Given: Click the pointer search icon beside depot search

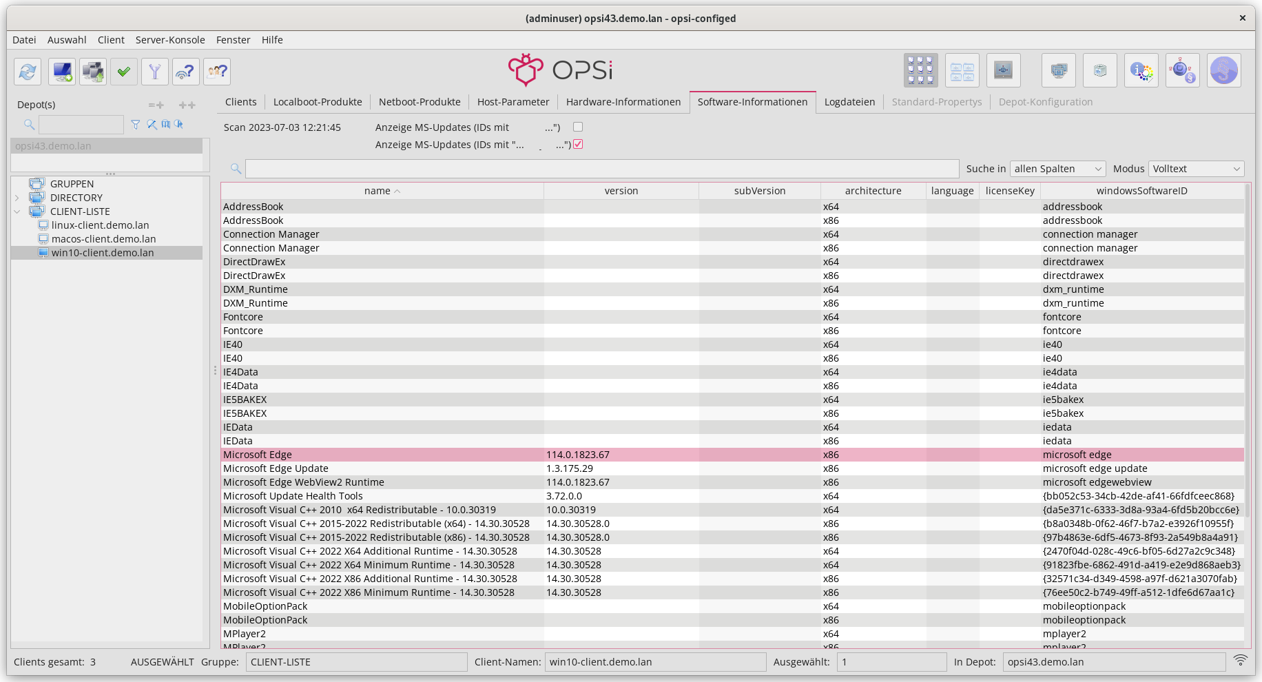Looking at the screenshot, I should 179,125.
